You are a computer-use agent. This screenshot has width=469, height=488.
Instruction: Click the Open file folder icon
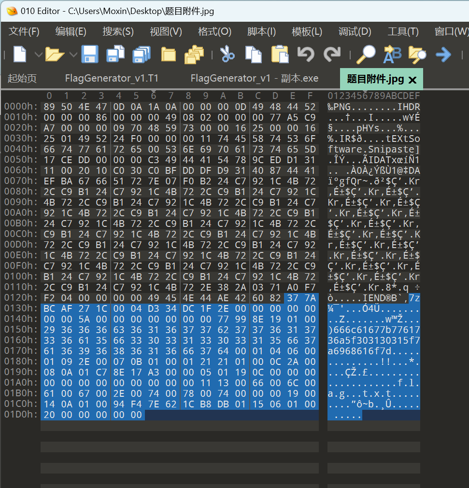[x=55, y=55]
